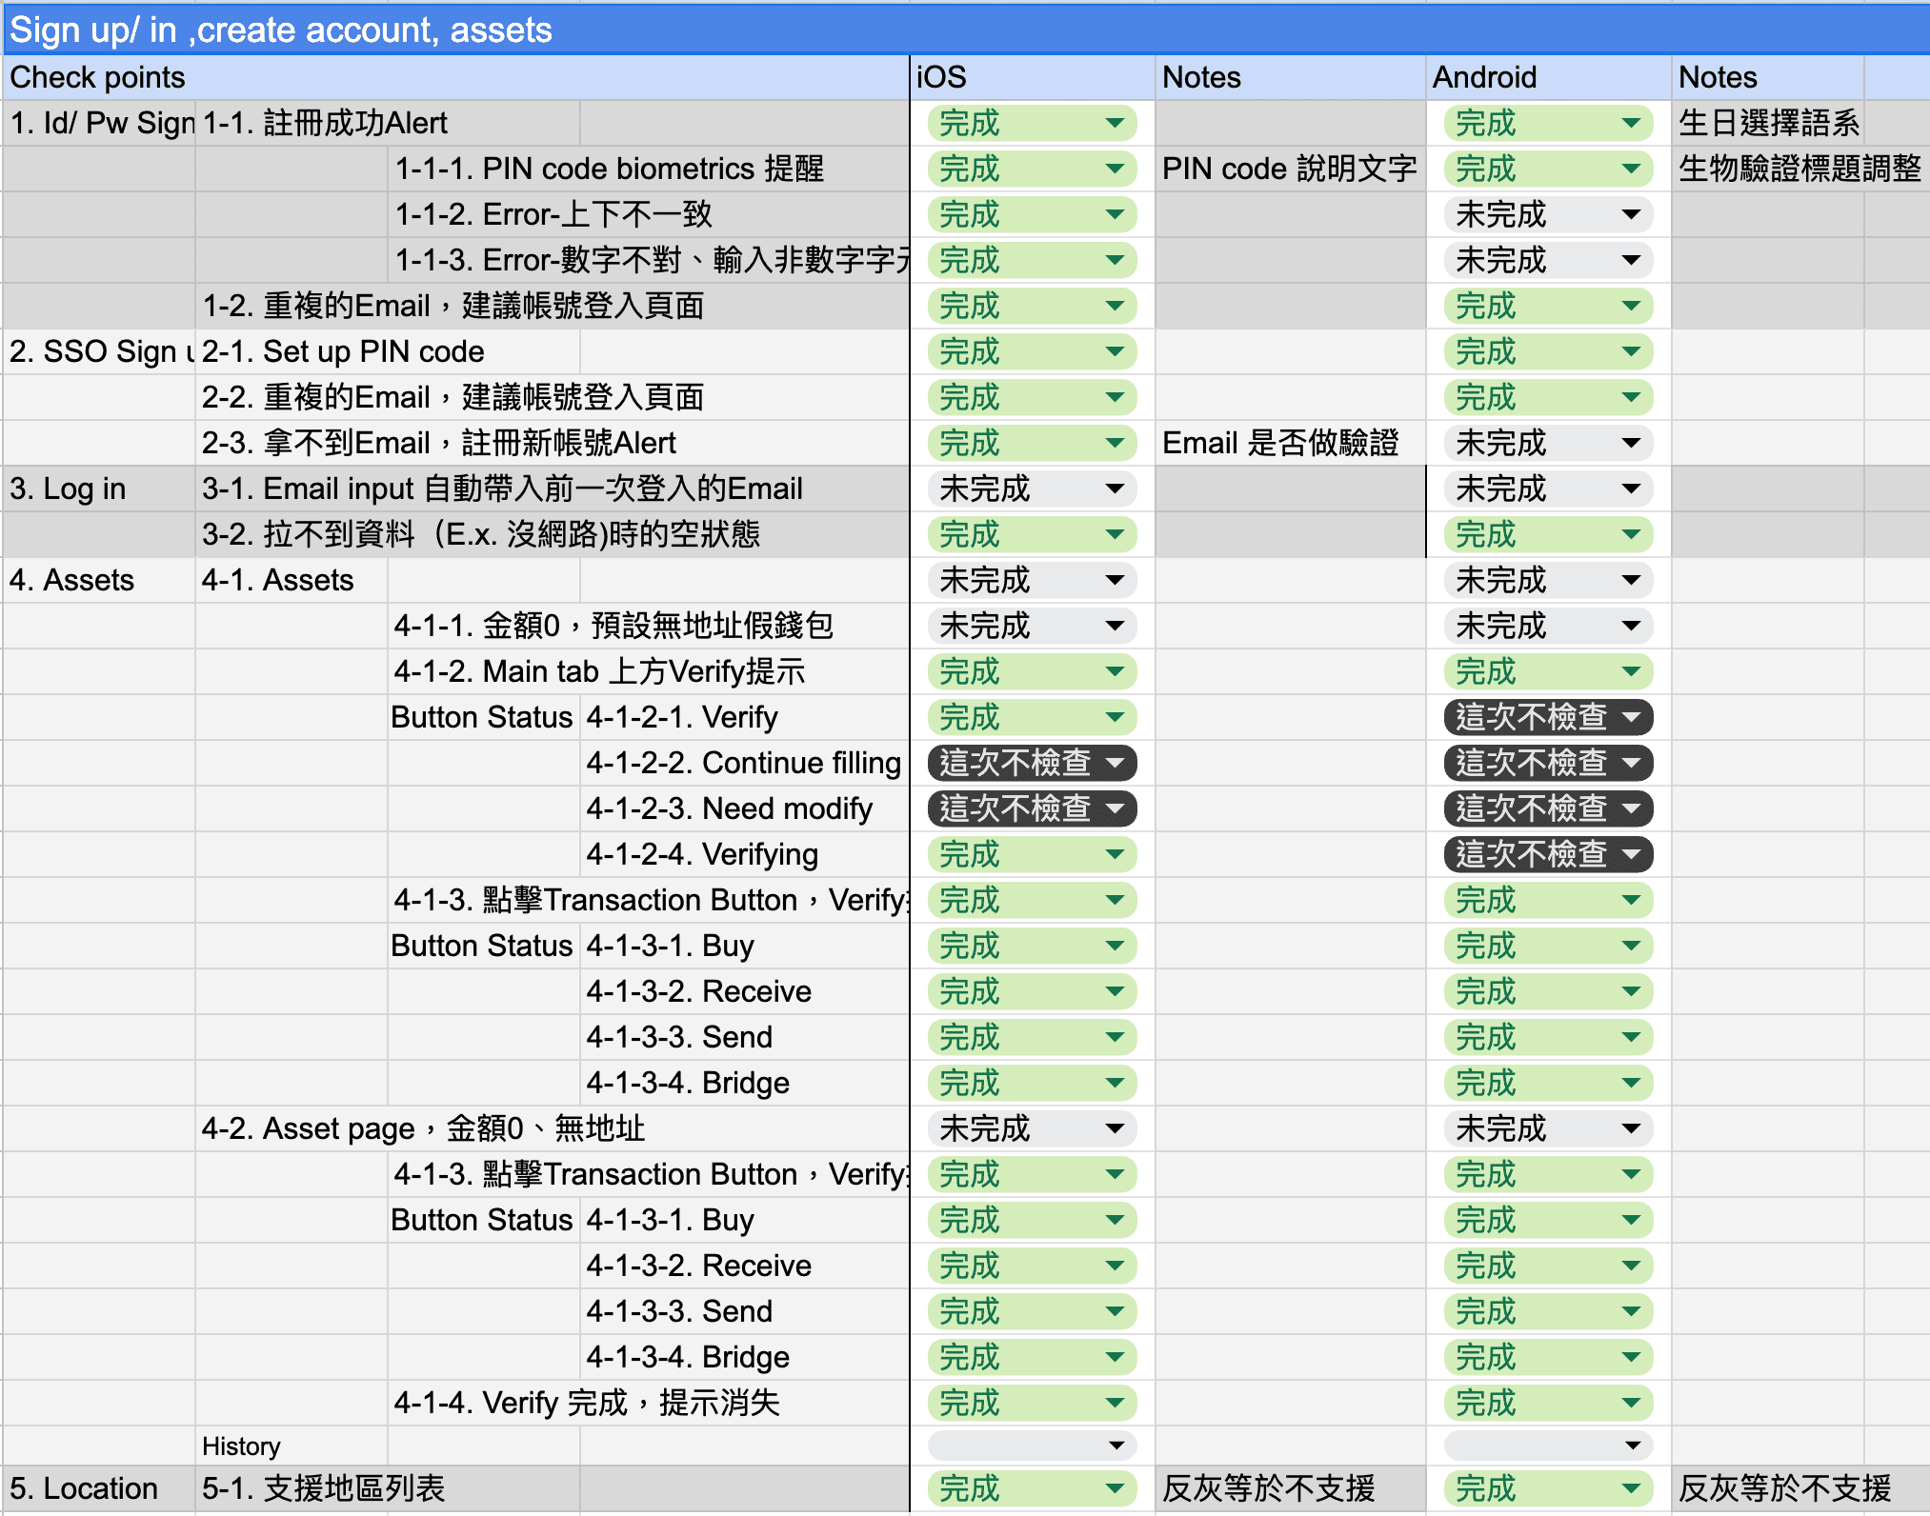
Task: Open Android 未完成 dropdown for Error-上下不一致 row
Action: click(1547, 215)
